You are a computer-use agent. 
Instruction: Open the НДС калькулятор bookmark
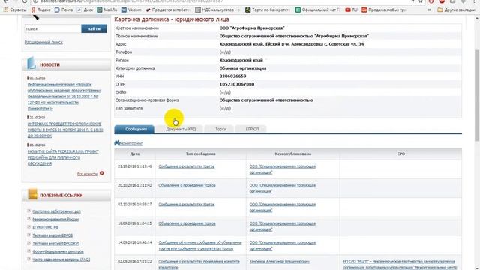(x=217, y=10)
